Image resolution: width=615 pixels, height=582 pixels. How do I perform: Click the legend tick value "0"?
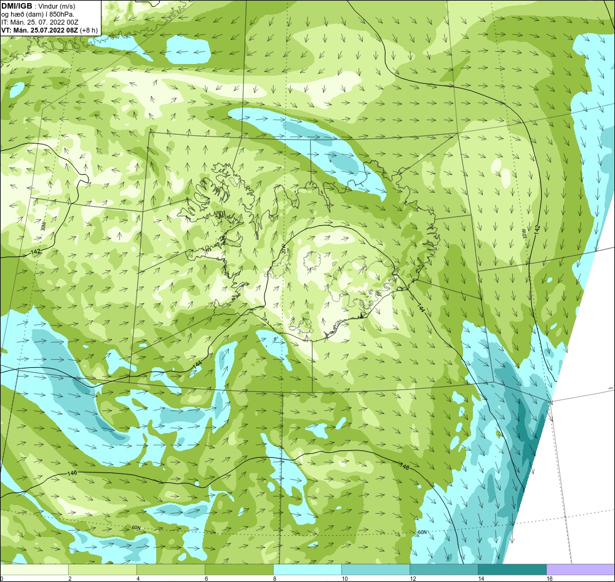[2, 578]
